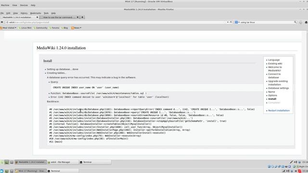Click 'Error: 1142 INDEX command denied' line
The image size is (308, 173).
click(110, 97)
